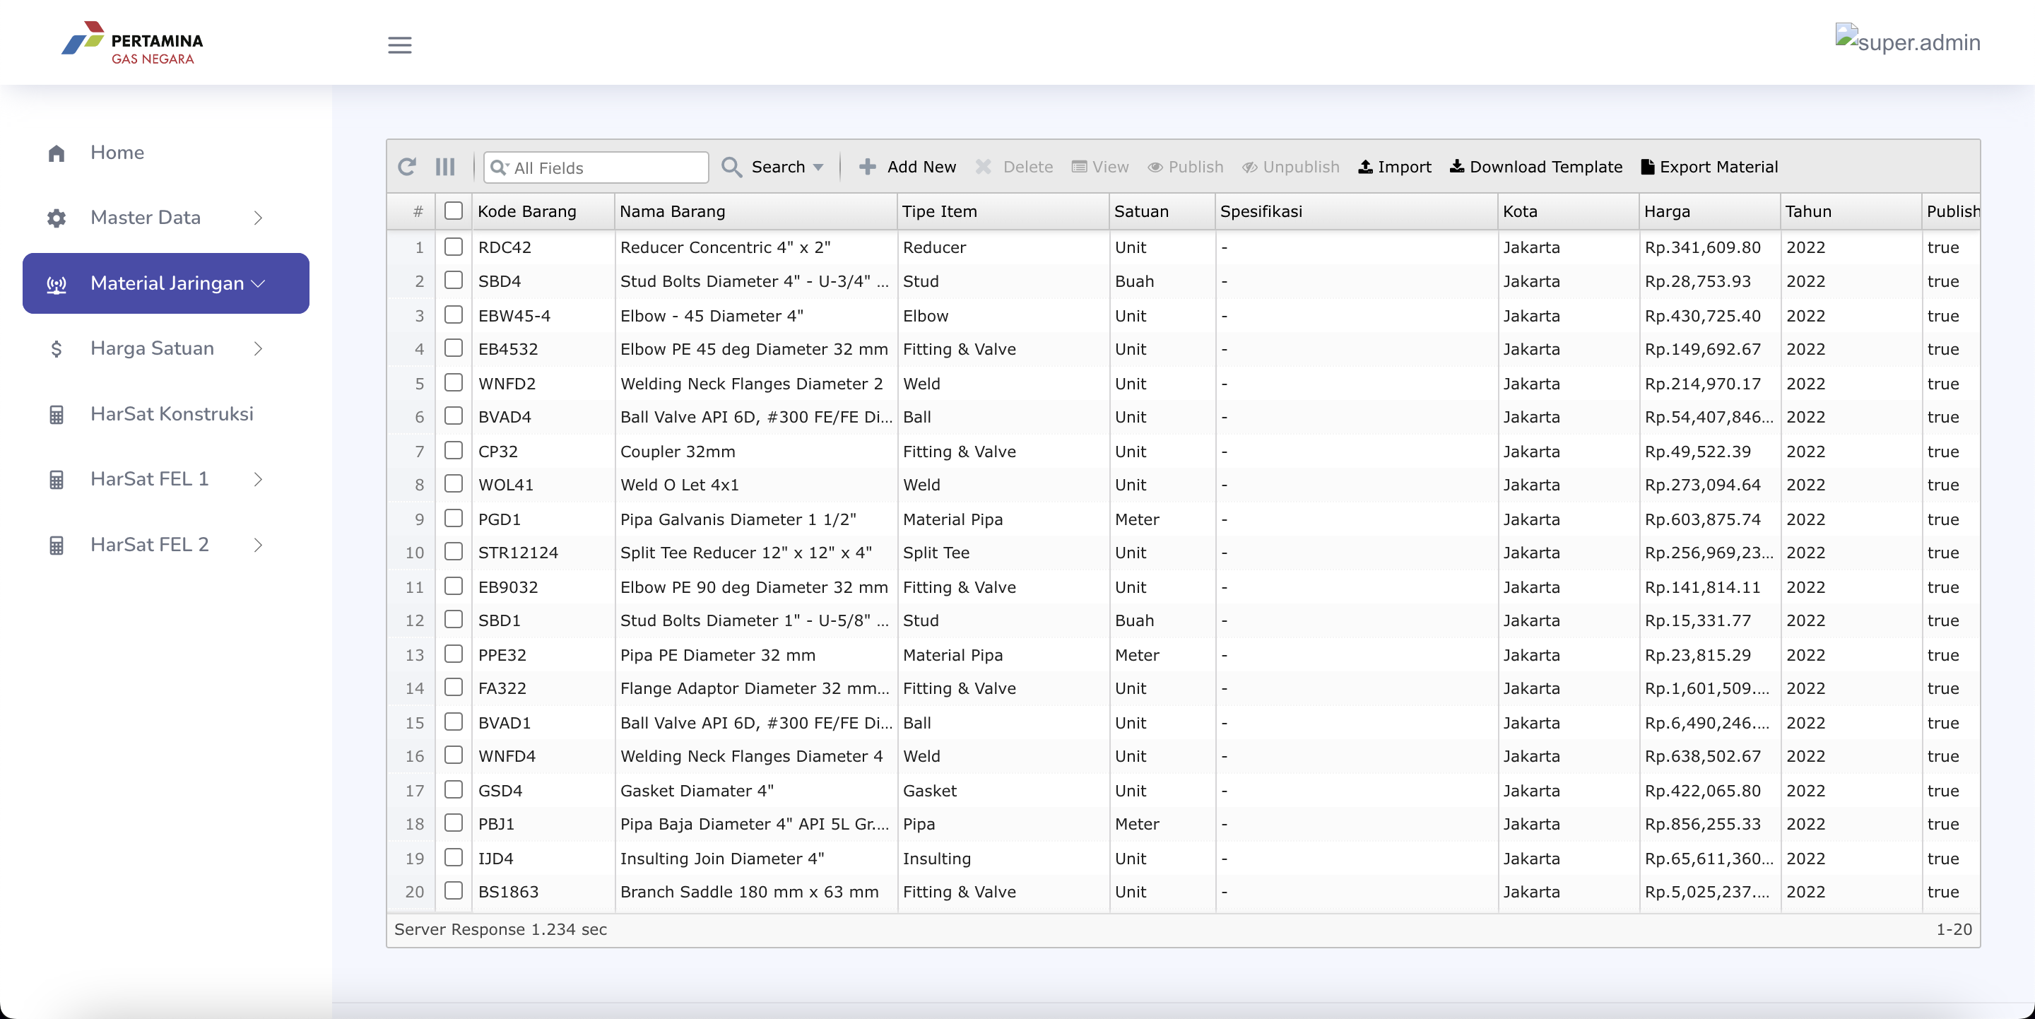
Task: Click the Pertamina Gas Negara logo
Action: (133, 43)
